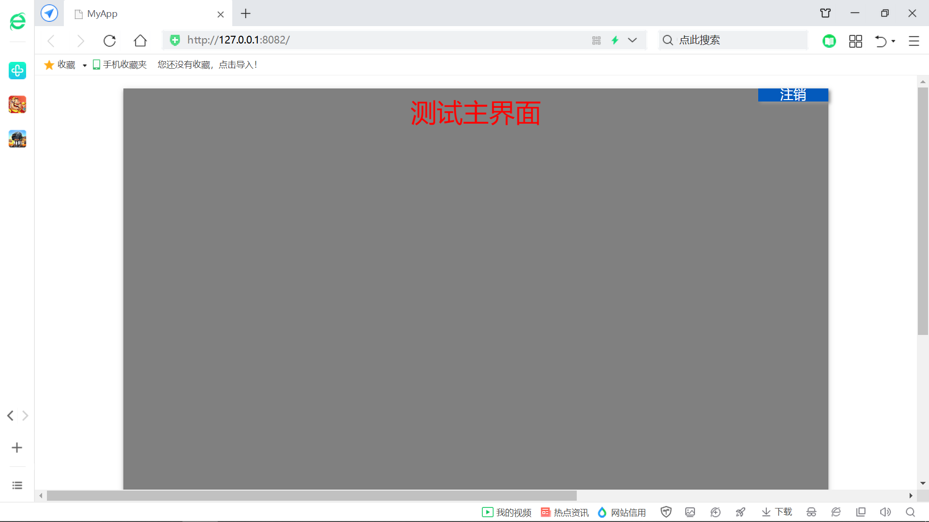Click 我的视频 in the bottom bar

(506, 512)
